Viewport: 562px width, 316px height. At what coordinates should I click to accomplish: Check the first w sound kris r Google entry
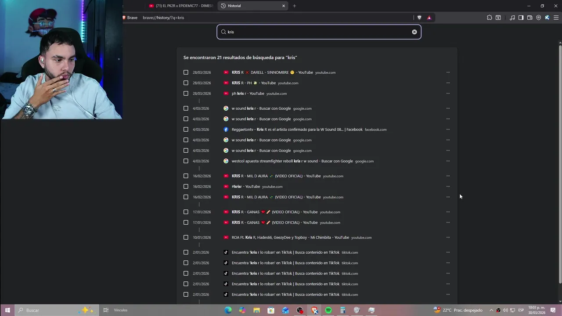coord(186,108)
